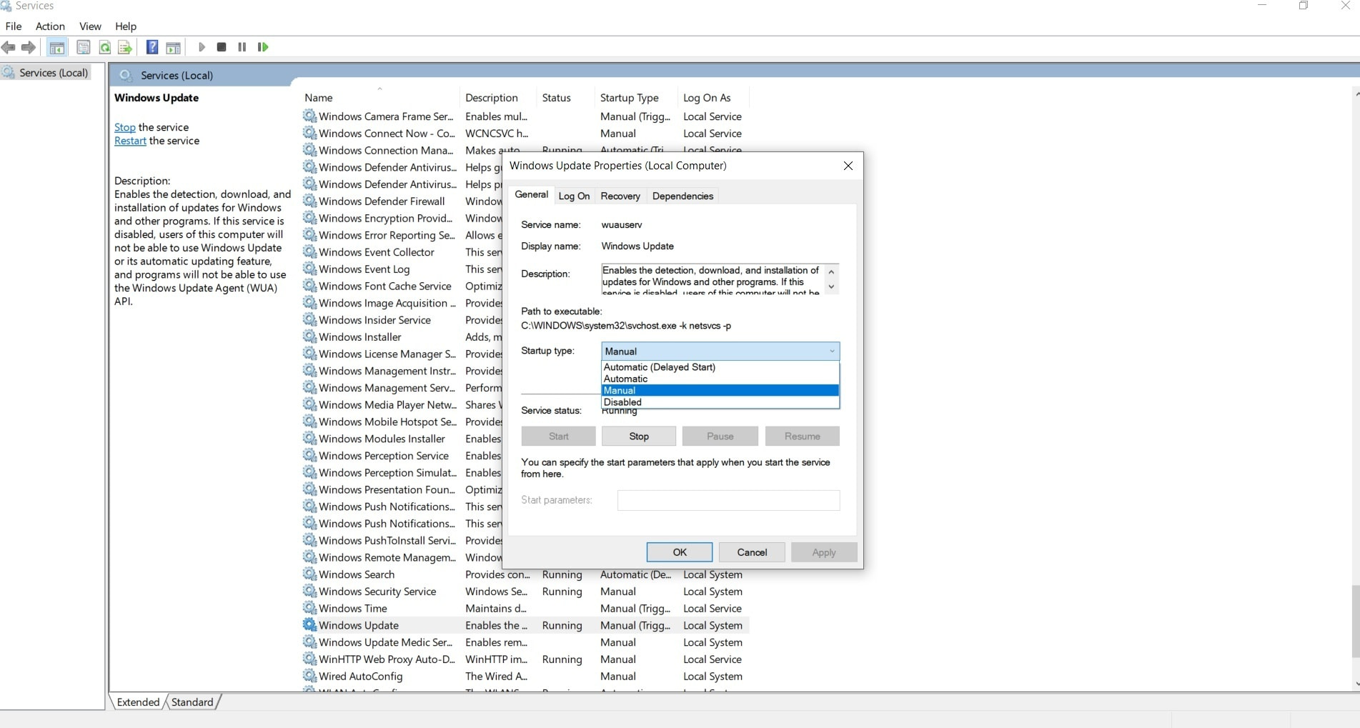Click Cancel in the properties dialog
Viewport: 1360px width, 728px height.
(x=752, y=552)
